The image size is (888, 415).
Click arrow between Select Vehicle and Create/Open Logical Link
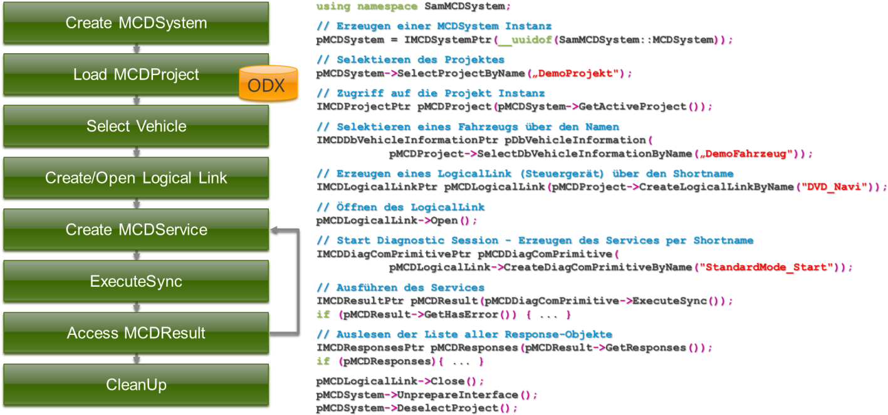click(136, 152)
